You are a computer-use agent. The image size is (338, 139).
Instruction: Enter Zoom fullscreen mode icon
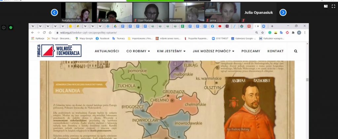[x=333, y=6]
